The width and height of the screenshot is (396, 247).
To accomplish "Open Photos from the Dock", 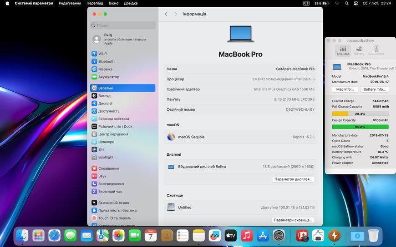I will click(118, 235).
